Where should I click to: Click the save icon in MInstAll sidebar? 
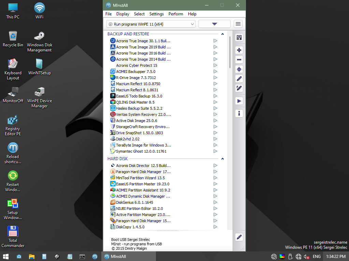[x=239, y=37]
